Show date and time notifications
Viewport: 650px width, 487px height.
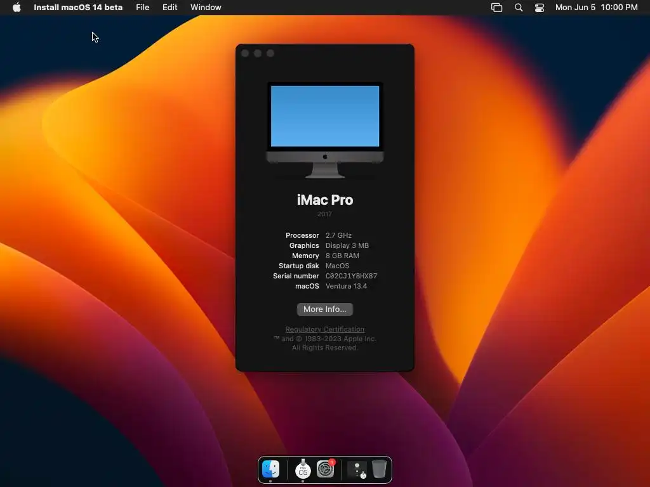click(x=596, y=7)
